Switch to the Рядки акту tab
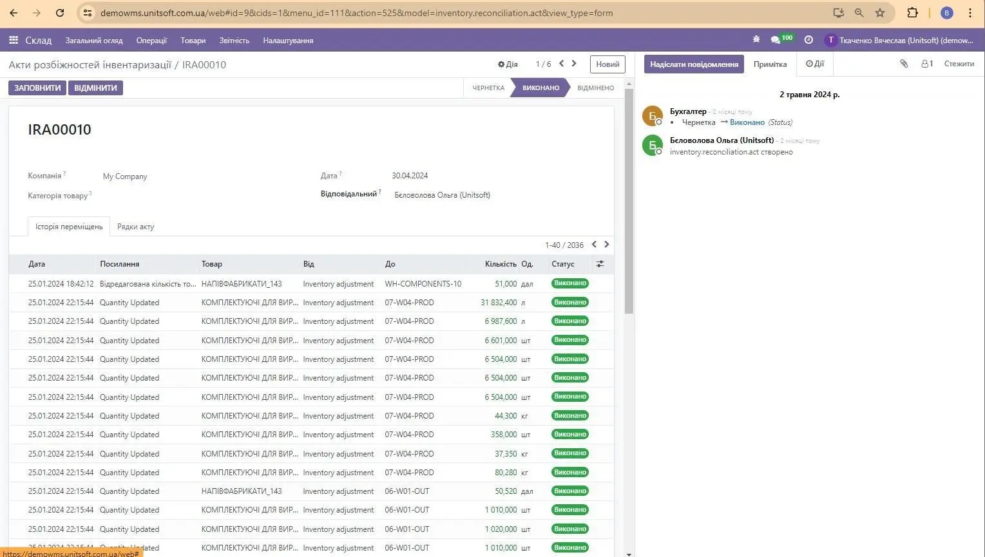 coord(135,226)
